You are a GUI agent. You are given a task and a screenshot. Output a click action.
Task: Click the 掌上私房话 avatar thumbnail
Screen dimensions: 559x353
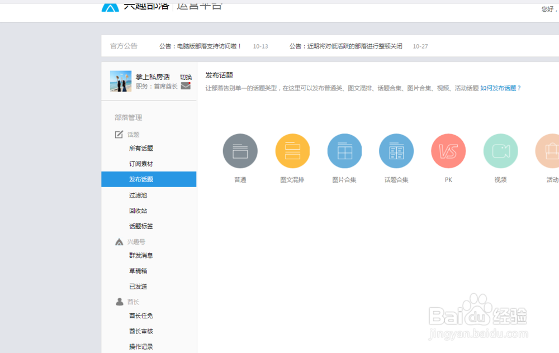[120, 82]
